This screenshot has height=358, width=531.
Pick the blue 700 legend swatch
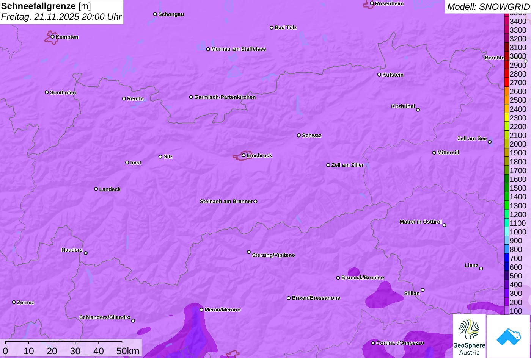click(506, 258)
